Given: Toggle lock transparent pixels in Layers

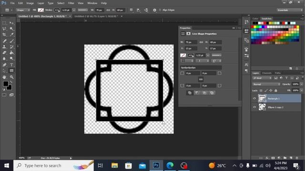Looking at the screenshot, I should (x=261, y=91).
